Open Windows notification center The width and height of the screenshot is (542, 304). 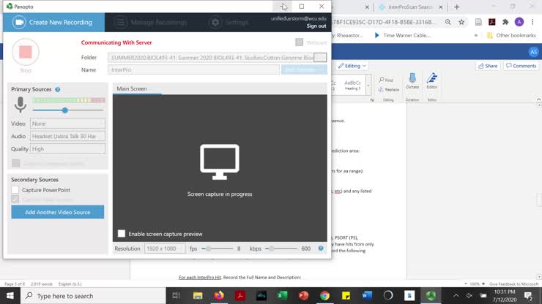point(528,296)
